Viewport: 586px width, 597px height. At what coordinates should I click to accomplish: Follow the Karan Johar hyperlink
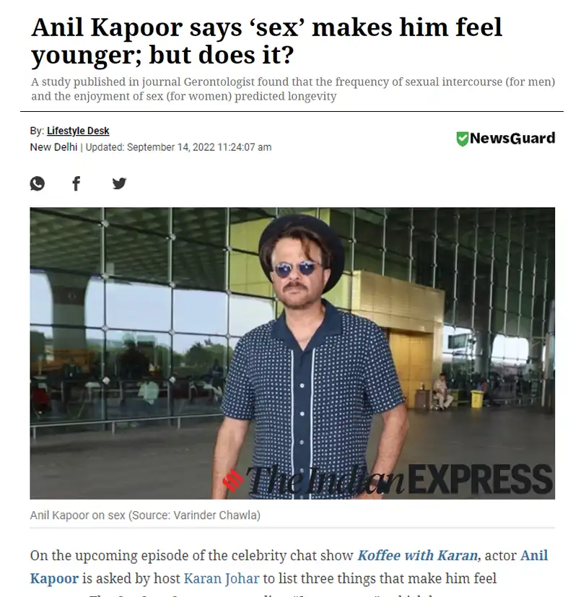[x=222, y=578]
